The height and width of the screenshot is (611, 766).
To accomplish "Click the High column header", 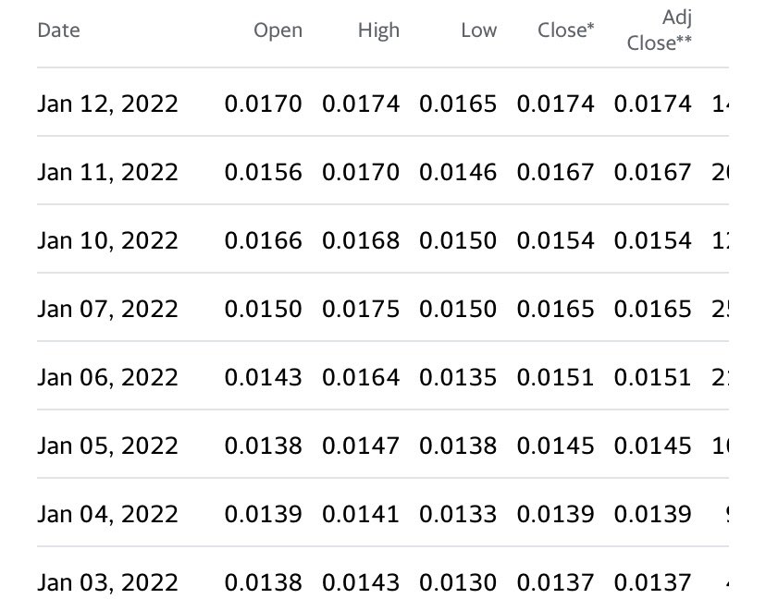I will coord(378,31).
